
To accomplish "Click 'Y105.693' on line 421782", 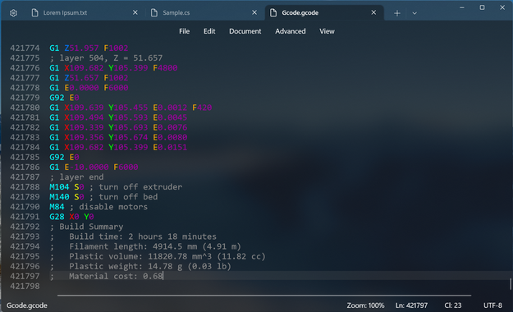I will [128, 127].
